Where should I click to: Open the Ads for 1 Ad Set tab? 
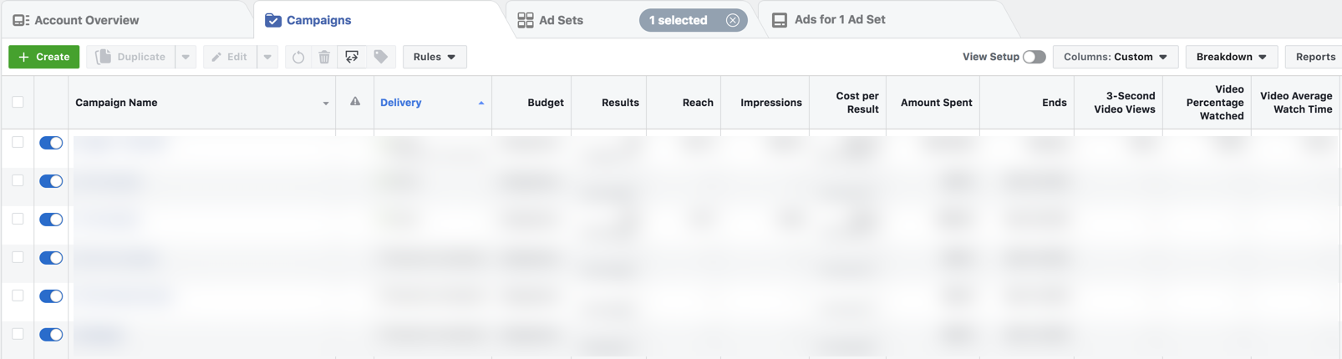click(x=829, y=19)
